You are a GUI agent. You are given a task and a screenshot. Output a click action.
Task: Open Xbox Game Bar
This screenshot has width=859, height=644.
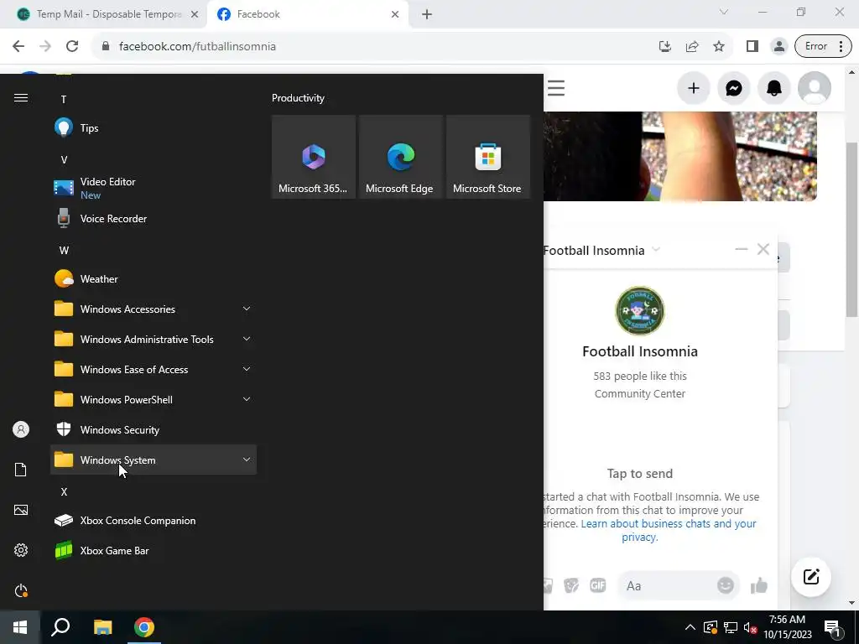(x=154, y=550)
